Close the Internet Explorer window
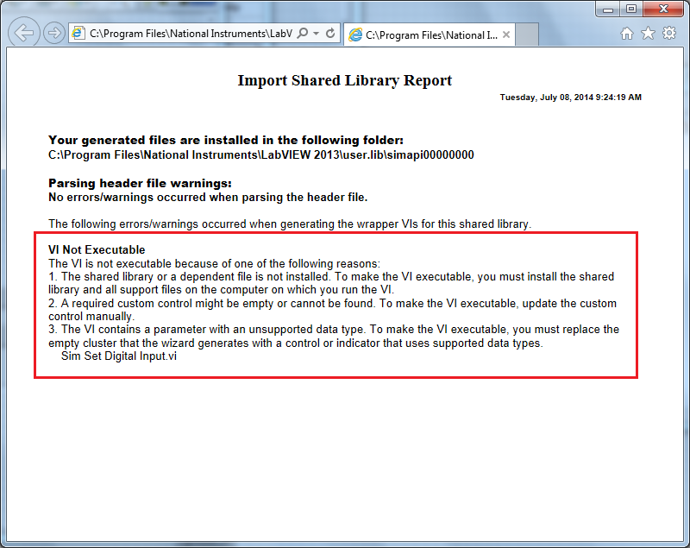 click(x=663, y=9)
